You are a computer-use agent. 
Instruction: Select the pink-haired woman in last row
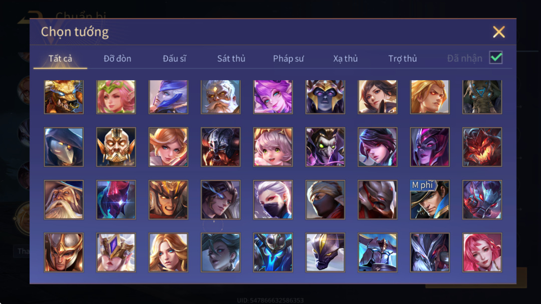pos(482,252)
